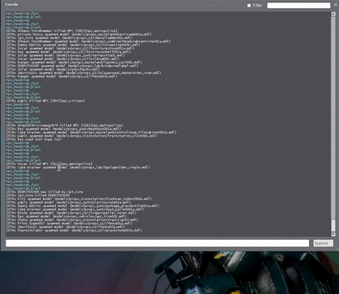Select line DOORSTUCK89 spawned binderredlabel.mdl

click(x=72, y=66)
